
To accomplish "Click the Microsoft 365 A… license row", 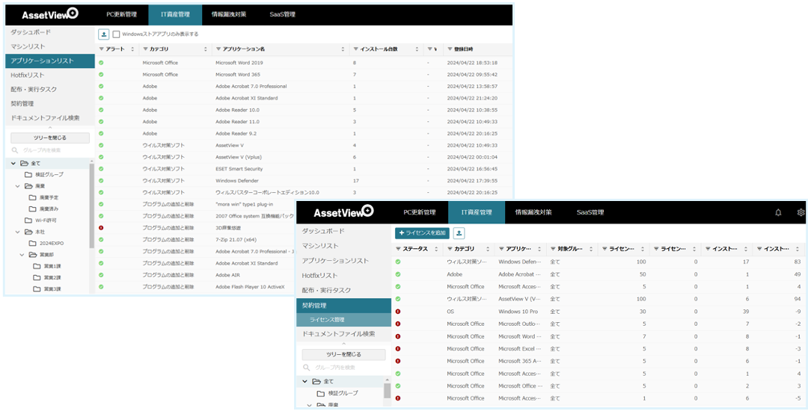I will pos(600,361).
